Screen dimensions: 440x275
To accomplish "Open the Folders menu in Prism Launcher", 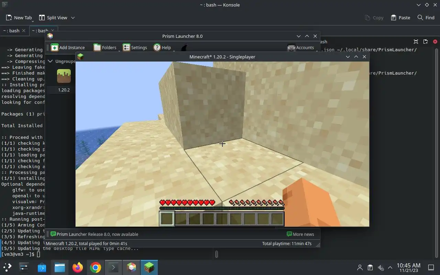I will point(105,47).
